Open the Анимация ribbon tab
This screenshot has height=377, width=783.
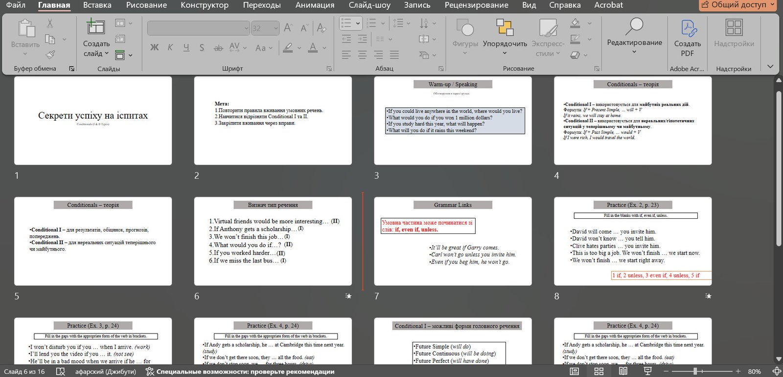click(x=315, y=5)
